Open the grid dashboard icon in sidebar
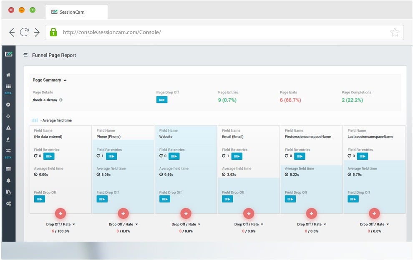The width and height of the screenshot is (413, 260). tap(8, 86)
